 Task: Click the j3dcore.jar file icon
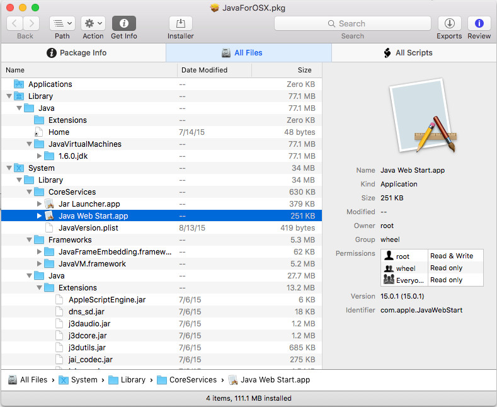[x=59, y=335]
